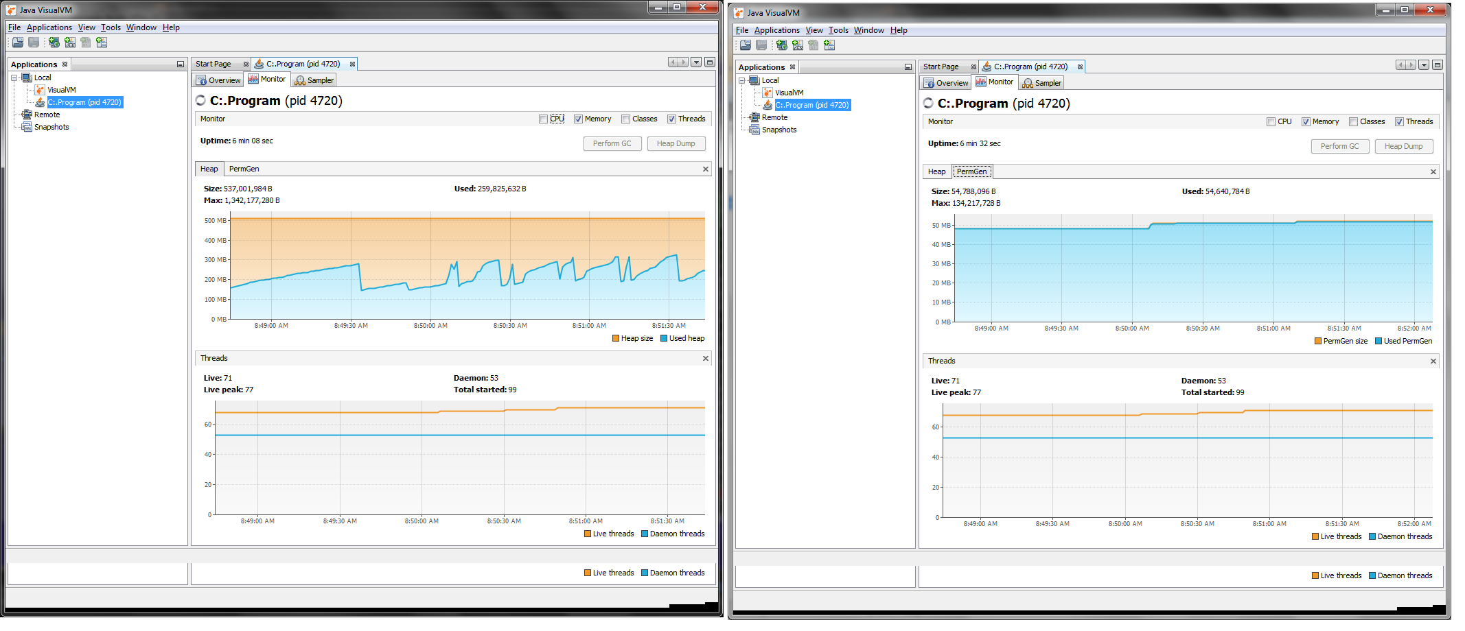
Task: Open File menu in left window
Action: (x=14, y=27)
